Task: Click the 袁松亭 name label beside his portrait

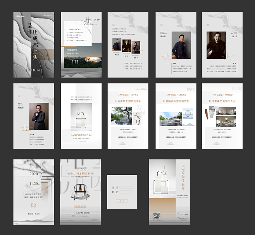Action: point(21,107)
